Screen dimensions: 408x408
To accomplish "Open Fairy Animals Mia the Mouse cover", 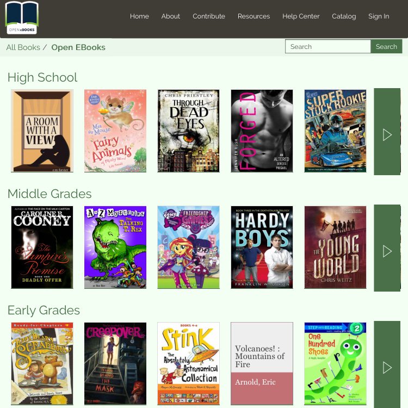I will coord(115,131).
